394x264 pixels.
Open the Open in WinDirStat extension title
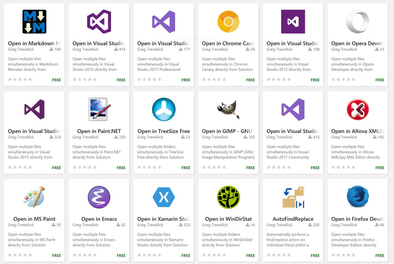[228, 219]
